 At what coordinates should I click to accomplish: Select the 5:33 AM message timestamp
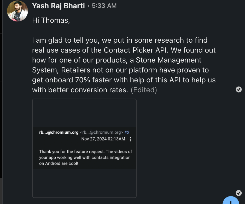pos(104,6)
